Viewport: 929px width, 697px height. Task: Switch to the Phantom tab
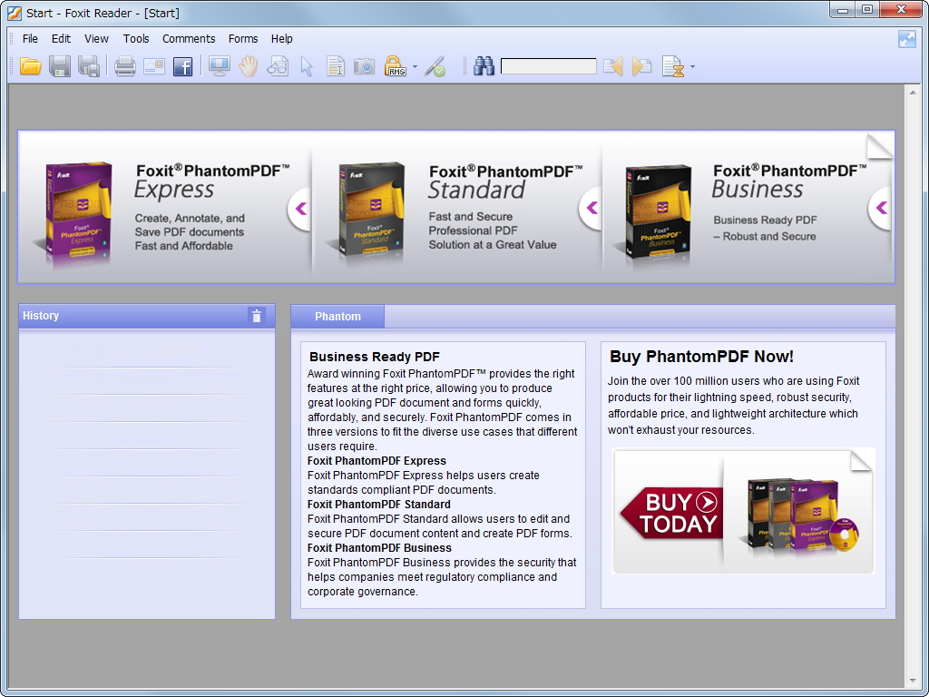pyautogui.click(x=337, y=316)
